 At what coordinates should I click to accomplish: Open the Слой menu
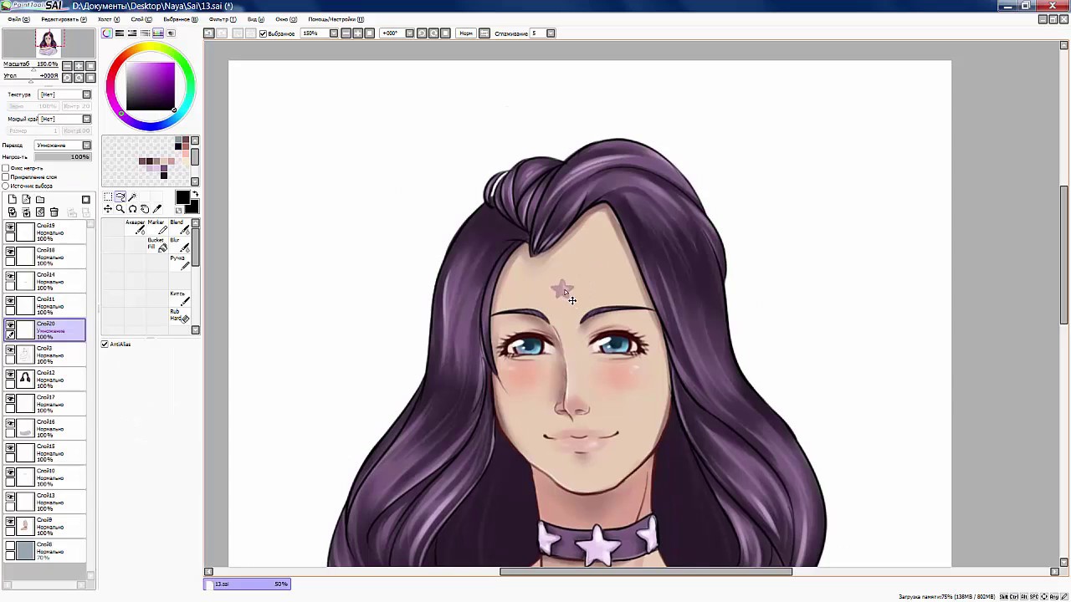pyautogui.click(x=141, y=19)
